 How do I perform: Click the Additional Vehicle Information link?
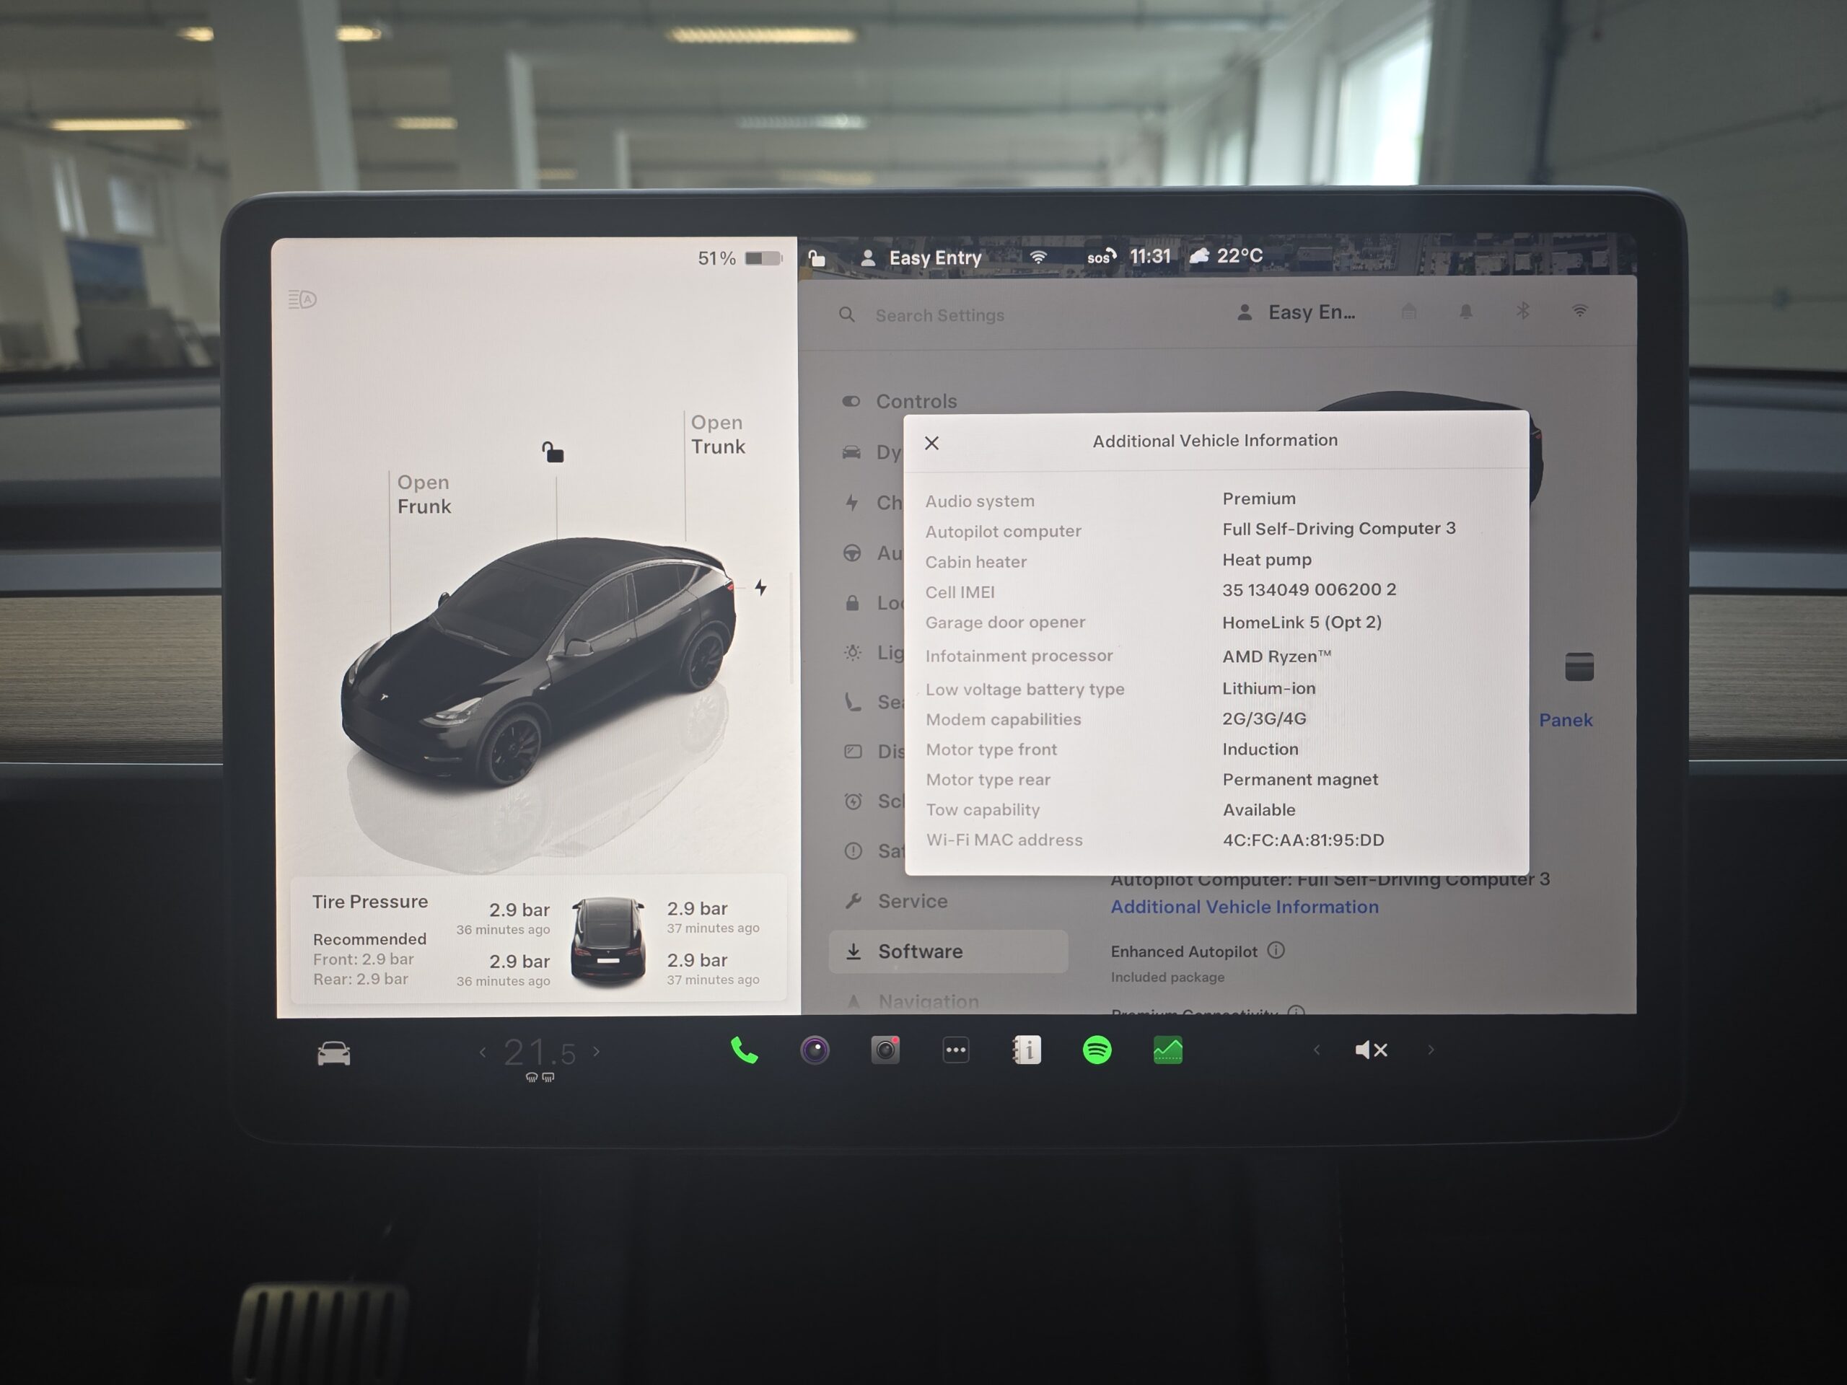tap(1244, 907)
